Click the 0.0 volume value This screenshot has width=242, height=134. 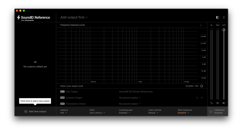[x=224, y=25]
